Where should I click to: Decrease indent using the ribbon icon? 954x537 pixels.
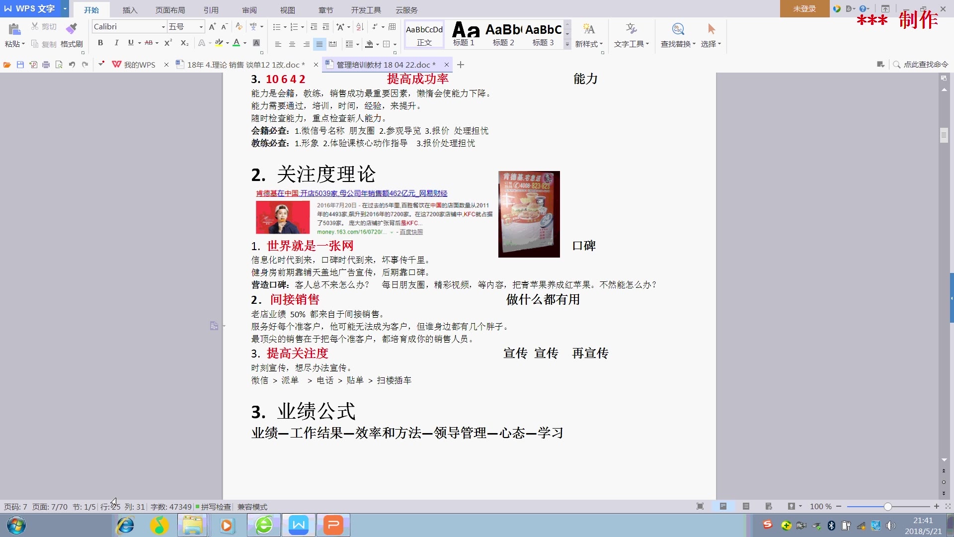[314, 27]
